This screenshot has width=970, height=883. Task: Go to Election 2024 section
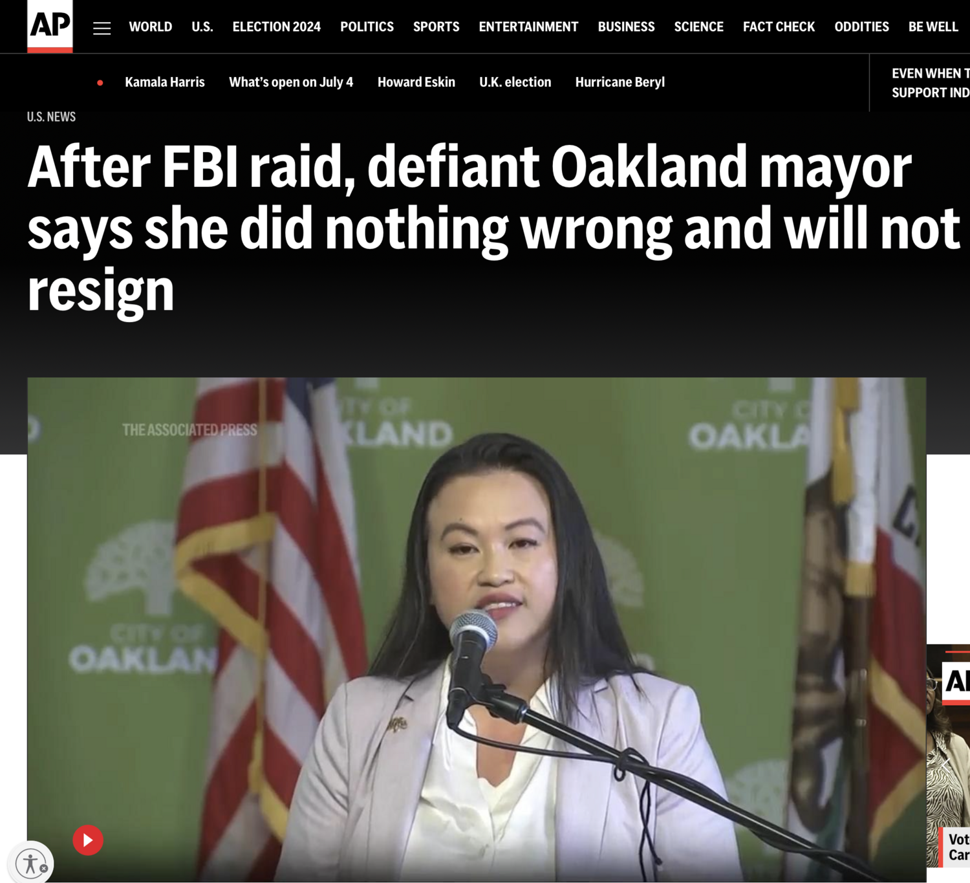point(277,27)
